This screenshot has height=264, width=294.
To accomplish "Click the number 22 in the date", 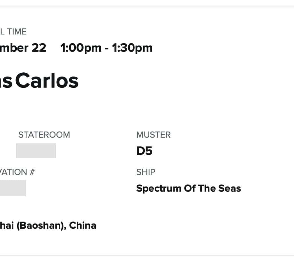I will pyautogui.click(x=39, y=48).
